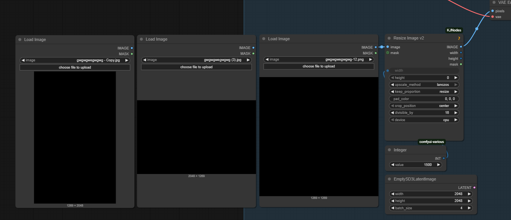This screenshot has width=511, height=220.
Task: Open the keep_proportion resize dropdown
Action: tap(424, 92)
